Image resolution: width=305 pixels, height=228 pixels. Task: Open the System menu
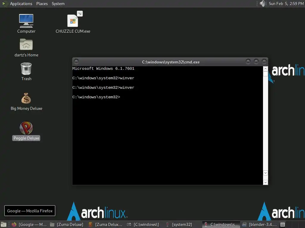[x=58, y=4]
